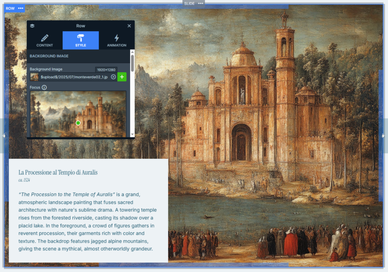Close the Row settings panel
This screenshot has width=388, height=272.
point(129,26)
